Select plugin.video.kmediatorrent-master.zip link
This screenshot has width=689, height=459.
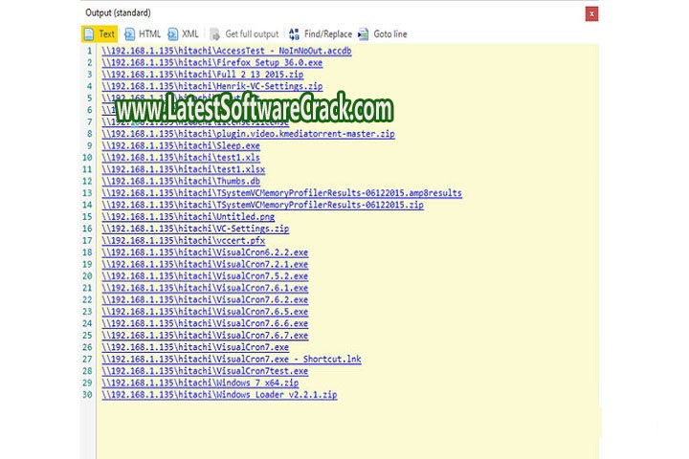pyautogui.click(x=248, y=134)
